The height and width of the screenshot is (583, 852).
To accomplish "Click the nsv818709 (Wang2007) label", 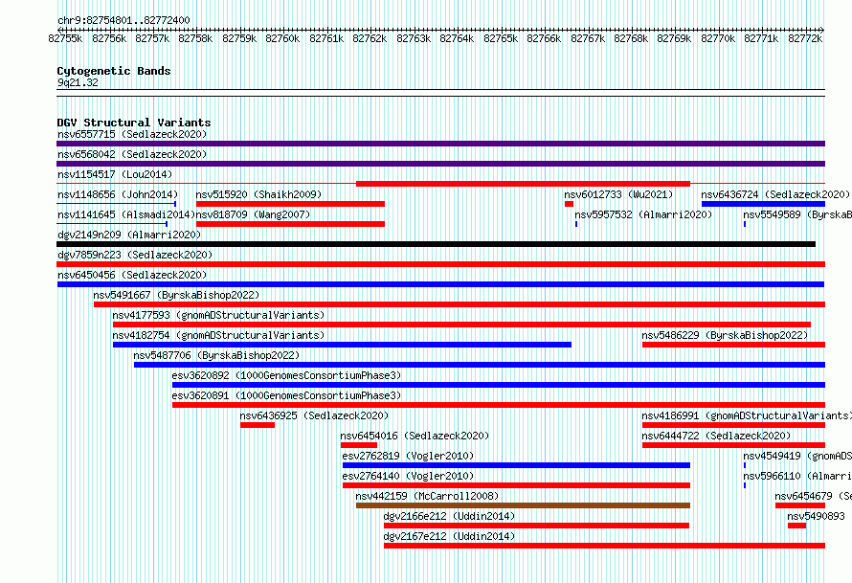I will (253, 214).
